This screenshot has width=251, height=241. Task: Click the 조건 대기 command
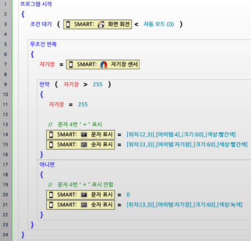[41, 24]
